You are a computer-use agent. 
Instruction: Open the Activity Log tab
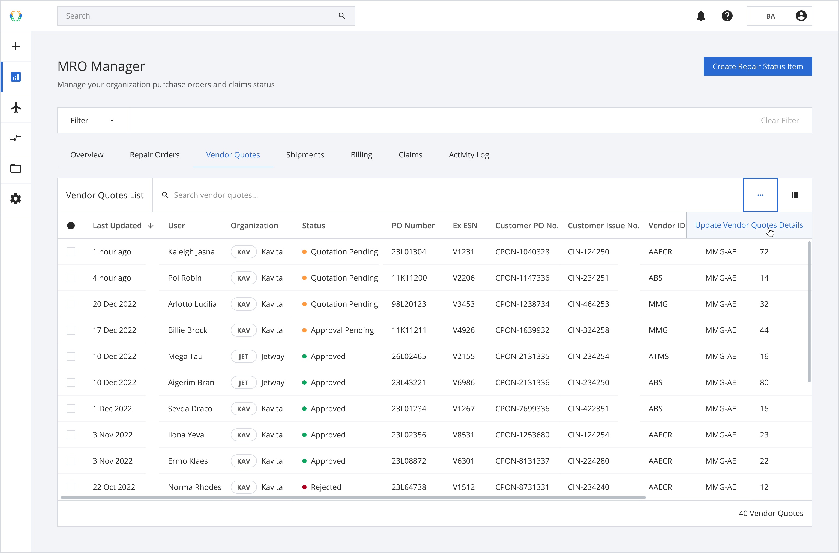pyautogui.click(x=469, y=155)
